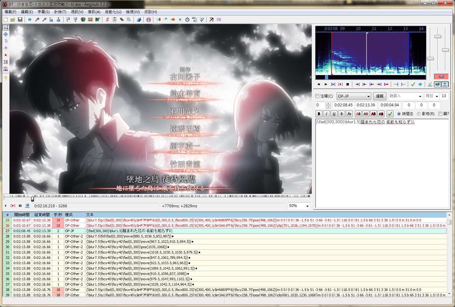
Task: Cycle tag hiding mode \t icon
Action: pos(219,20)
